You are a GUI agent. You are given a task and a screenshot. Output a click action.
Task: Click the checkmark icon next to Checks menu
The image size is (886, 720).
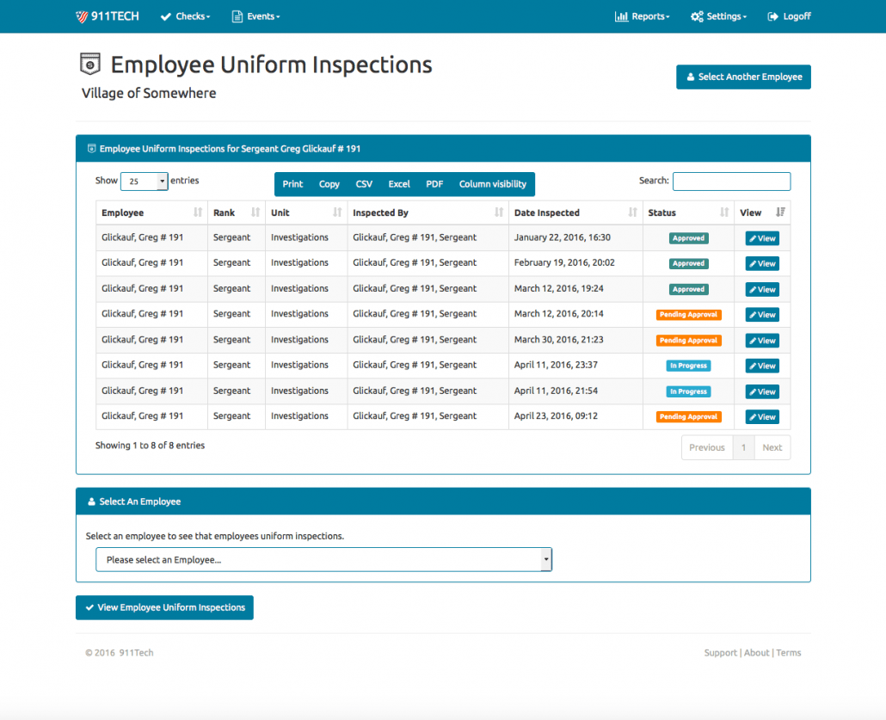(x=166, y=15)
